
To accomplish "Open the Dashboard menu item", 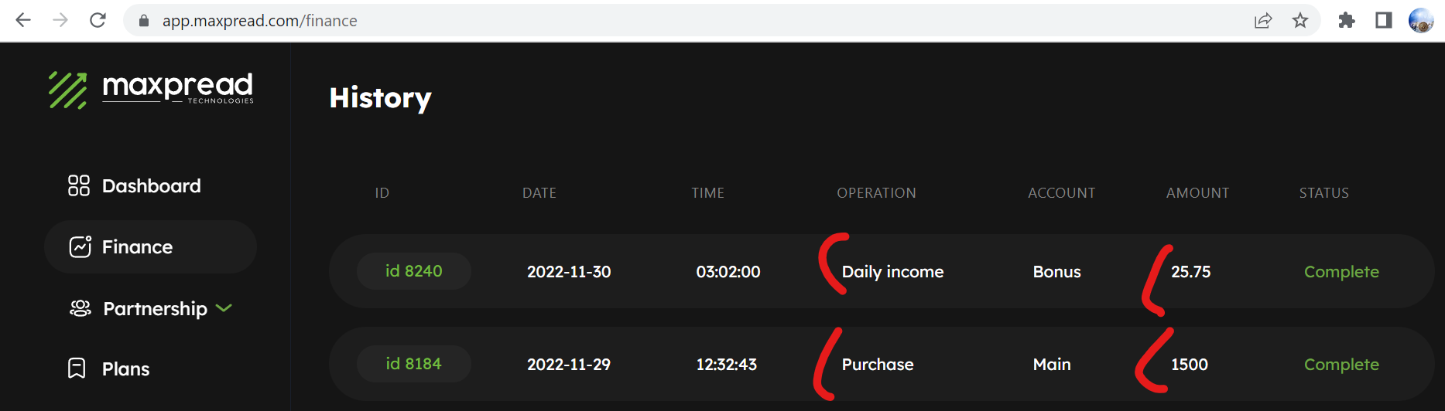I will (x=151, y=185).
